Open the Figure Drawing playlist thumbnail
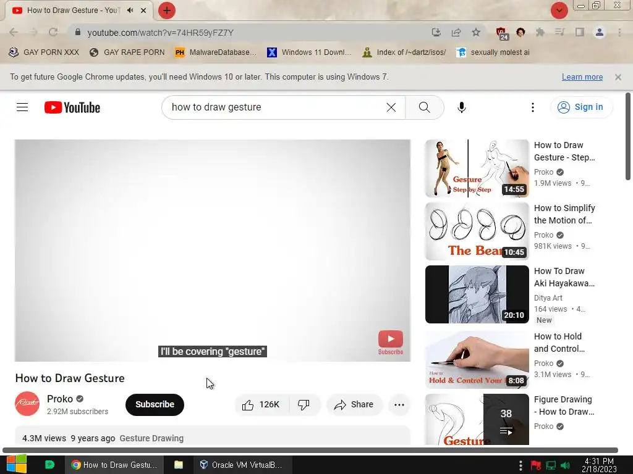Screen dimensions: 633x474 (477, 419)
